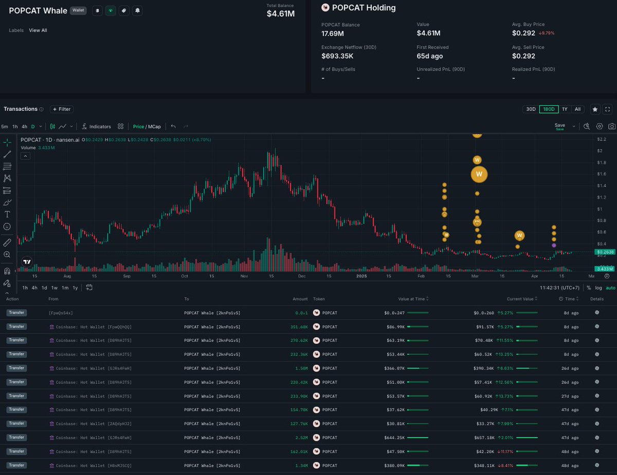Click the TradingView logo on chart
Screen dimensions: 617x475
[x=27, y=261]
